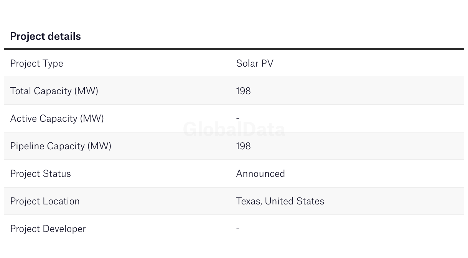The height and width of the screenshot is (258, 468).
Task: Click the Solar PV value
Action: (255, 64)
